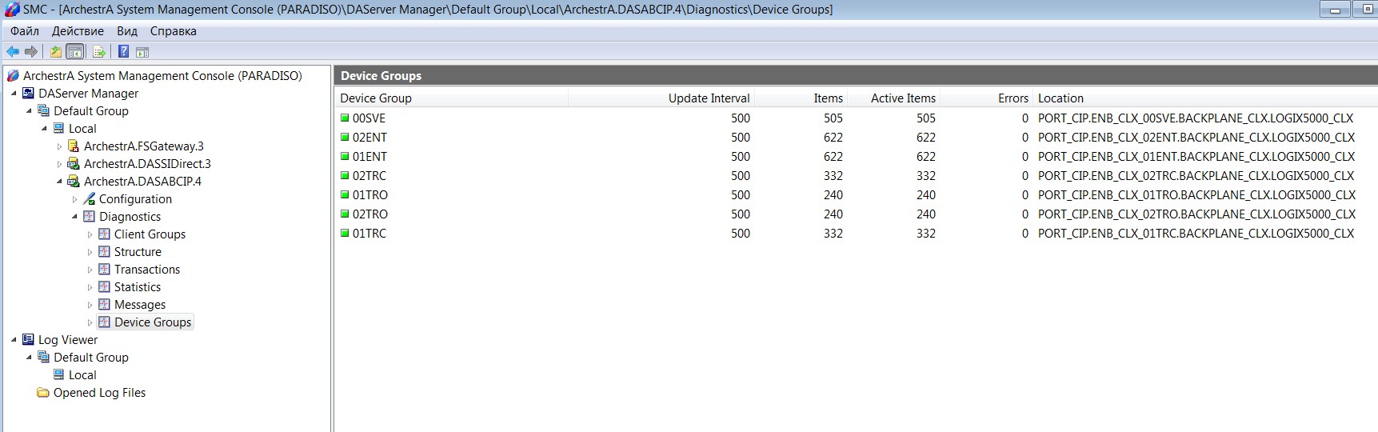Image resolution: width=1378 pixels, height=432 pixels.
Task: Click the Back arrow toolbar icon
Action: (x=13, y=52)
